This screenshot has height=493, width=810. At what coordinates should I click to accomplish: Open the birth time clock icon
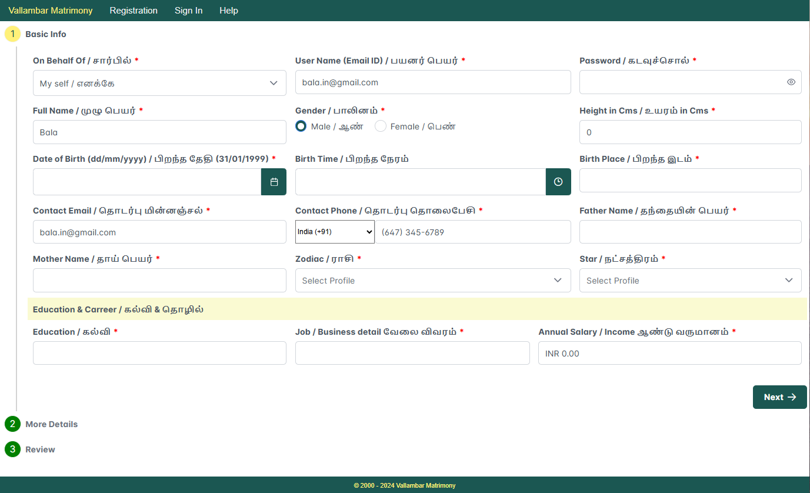click(558, 181)
